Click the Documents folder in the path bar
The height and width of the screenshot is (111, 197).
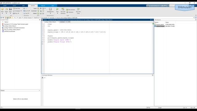click(x=44, y=18)
